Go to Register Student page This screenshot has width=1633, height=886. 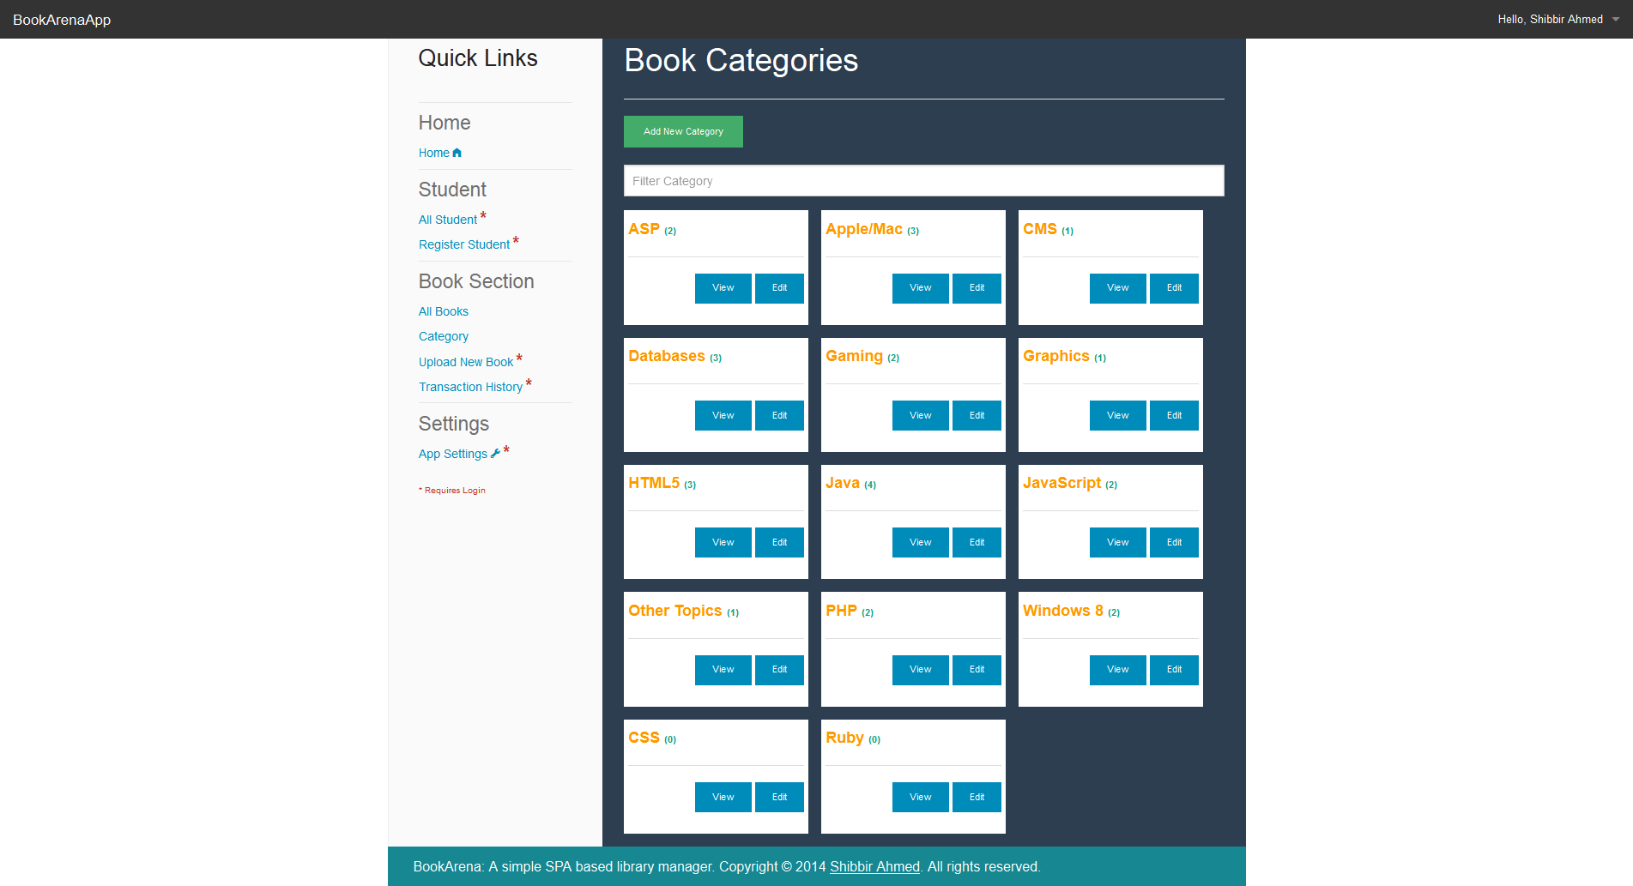(x=463, y=244)
